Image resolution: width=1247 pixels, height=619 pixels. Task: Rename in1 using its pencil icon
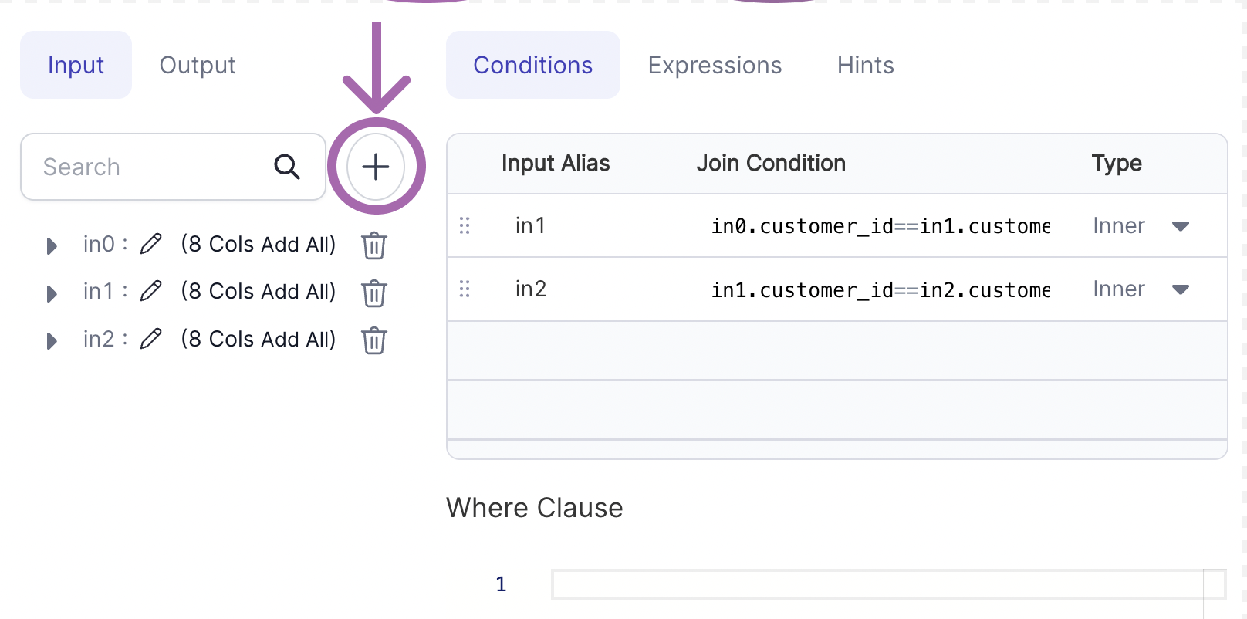[151, 291]
